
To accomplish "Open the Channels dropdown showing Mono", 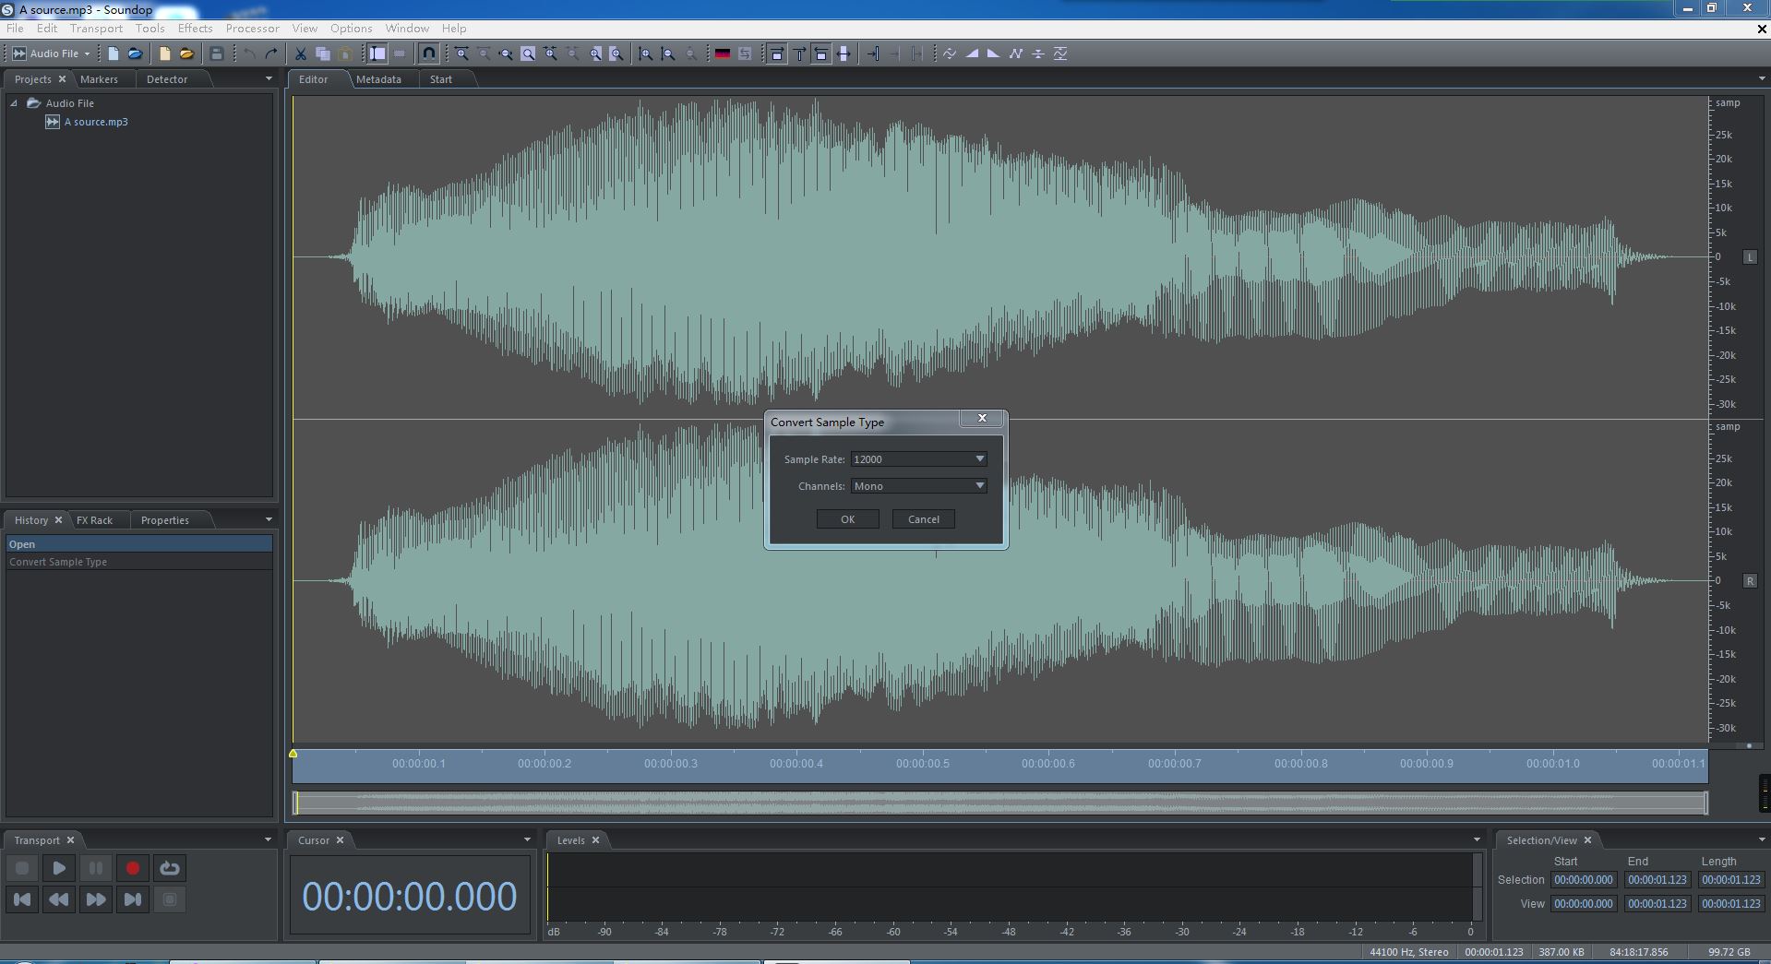I will click(979, 486).
